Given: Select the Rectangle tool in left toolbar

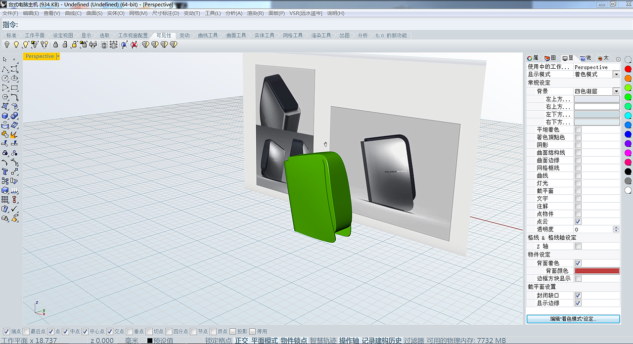Looking at the screenshot, I should 14,87.
